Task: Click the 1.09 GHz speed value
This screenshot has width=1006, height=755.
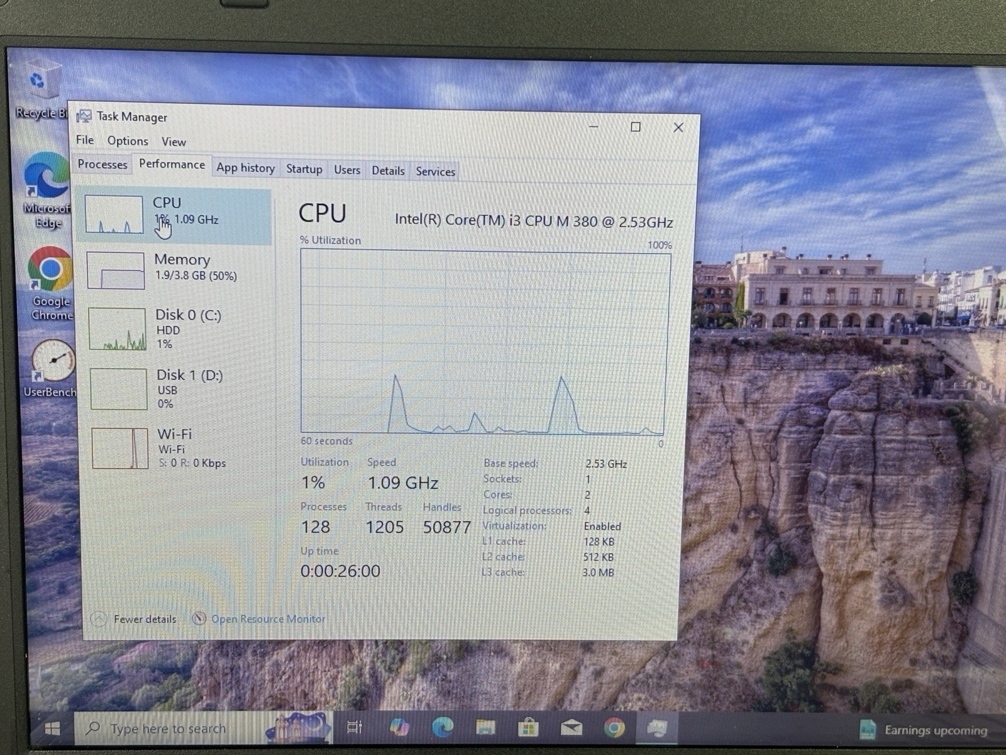Action: pos(403,483)
